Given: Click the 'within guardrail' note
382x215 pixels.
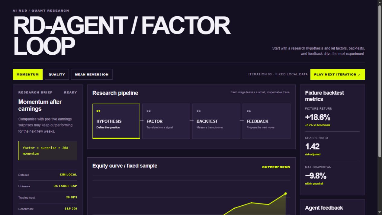Looking at the screenshot, I should point(314,184).
